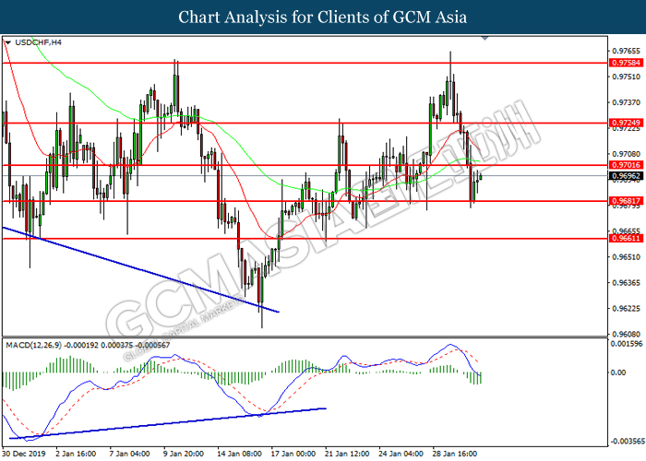Click the 0.97655 price scale value
This screenshot has height=461, width=646.
627,51
